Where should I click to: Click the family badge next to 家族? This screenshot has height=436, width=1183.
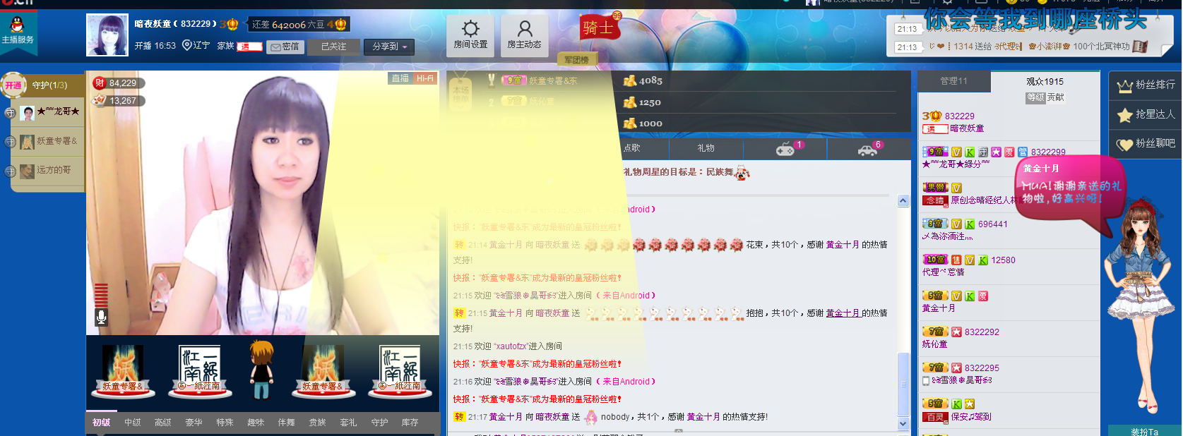pos(250,47)
